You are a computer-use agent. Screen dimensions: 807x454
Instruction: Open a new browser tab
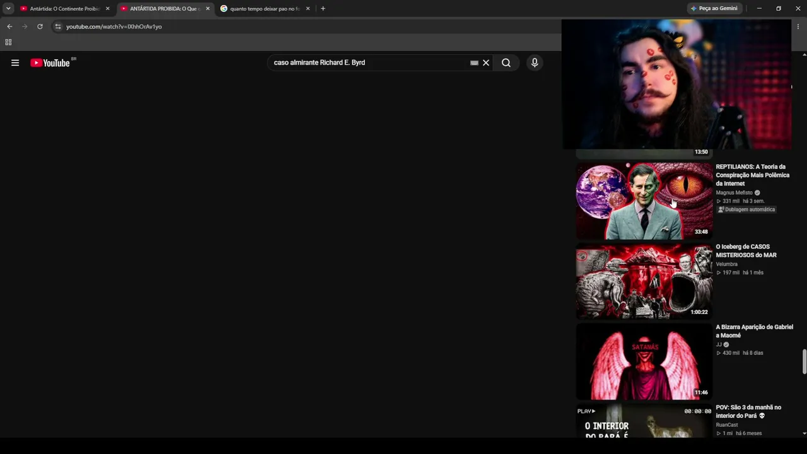[323, 9]
